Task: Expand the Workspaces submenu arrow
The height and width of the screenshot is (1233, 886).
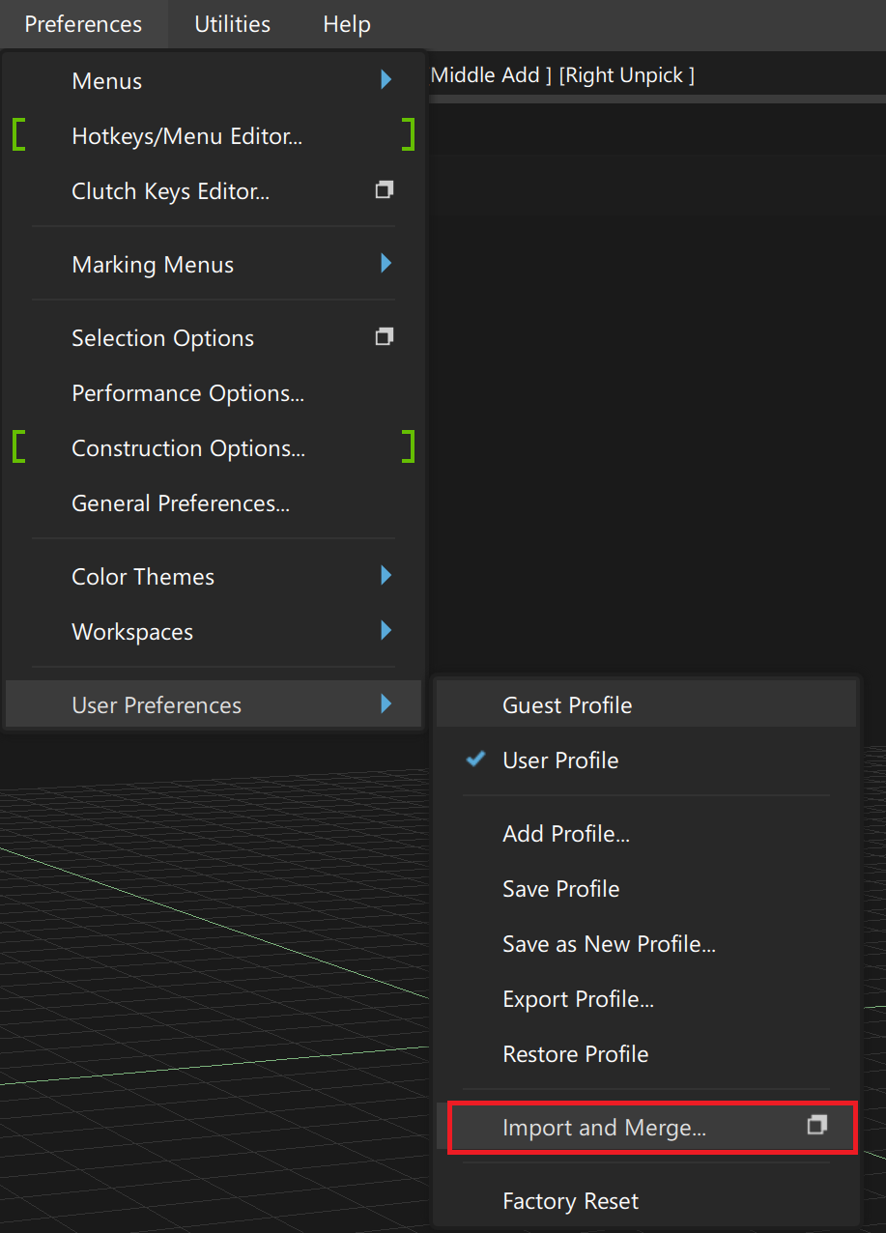Action: tap(386, 631)
